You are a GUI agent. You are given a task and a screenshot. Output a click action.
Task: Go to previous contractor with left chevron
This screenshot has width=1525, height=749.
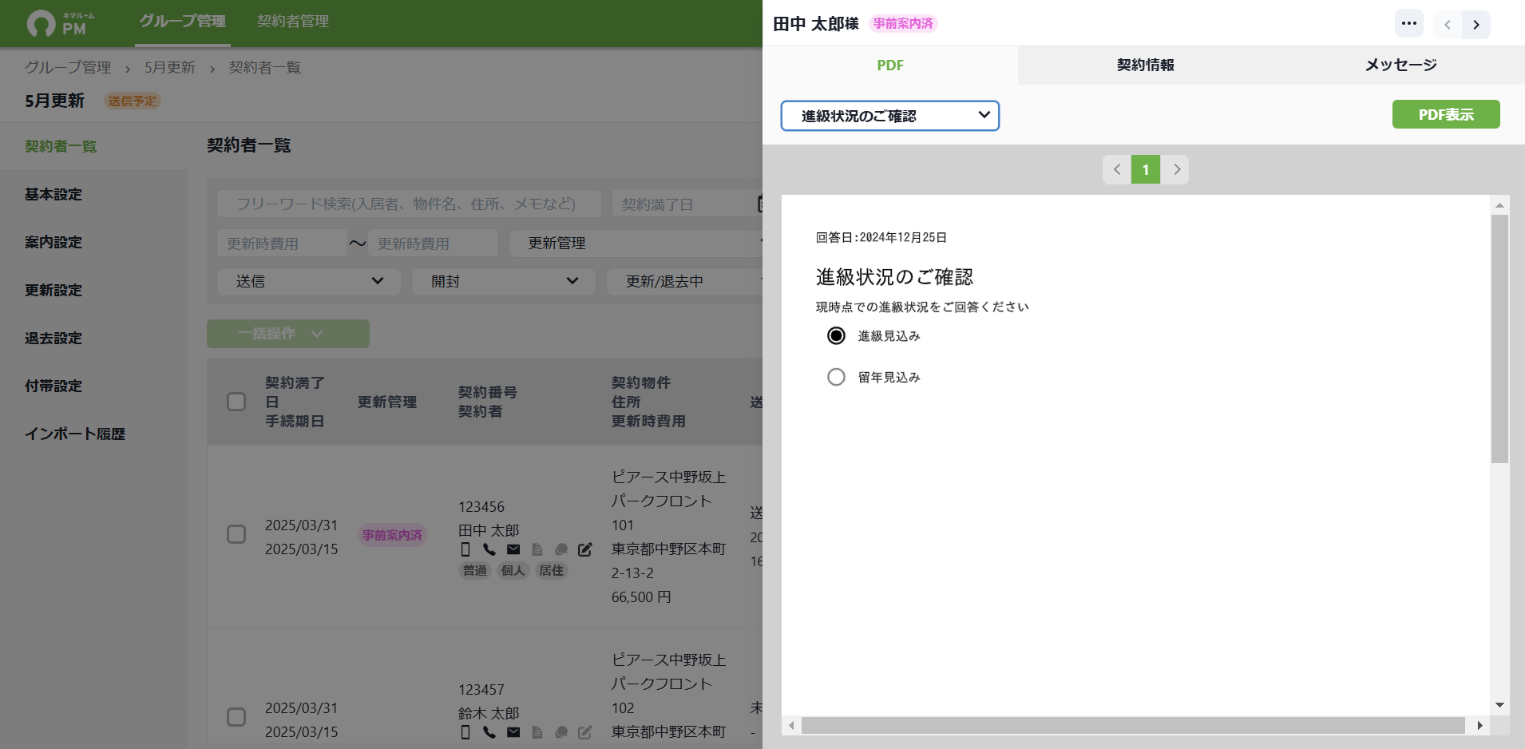tap(1448, 25)
